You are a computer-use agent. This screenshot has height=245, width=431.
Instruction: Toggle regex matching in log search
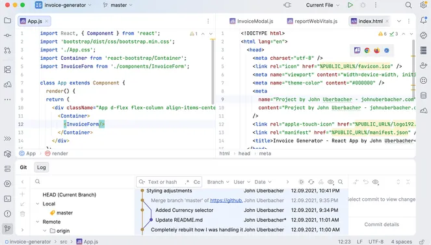pyautogui.click(x=187, y=182)
